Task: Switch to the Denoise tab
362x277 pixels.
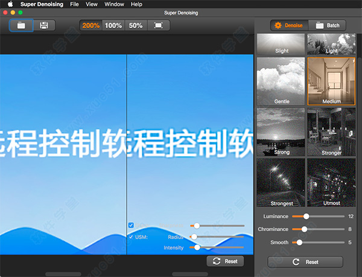Action: pos(289,25)
